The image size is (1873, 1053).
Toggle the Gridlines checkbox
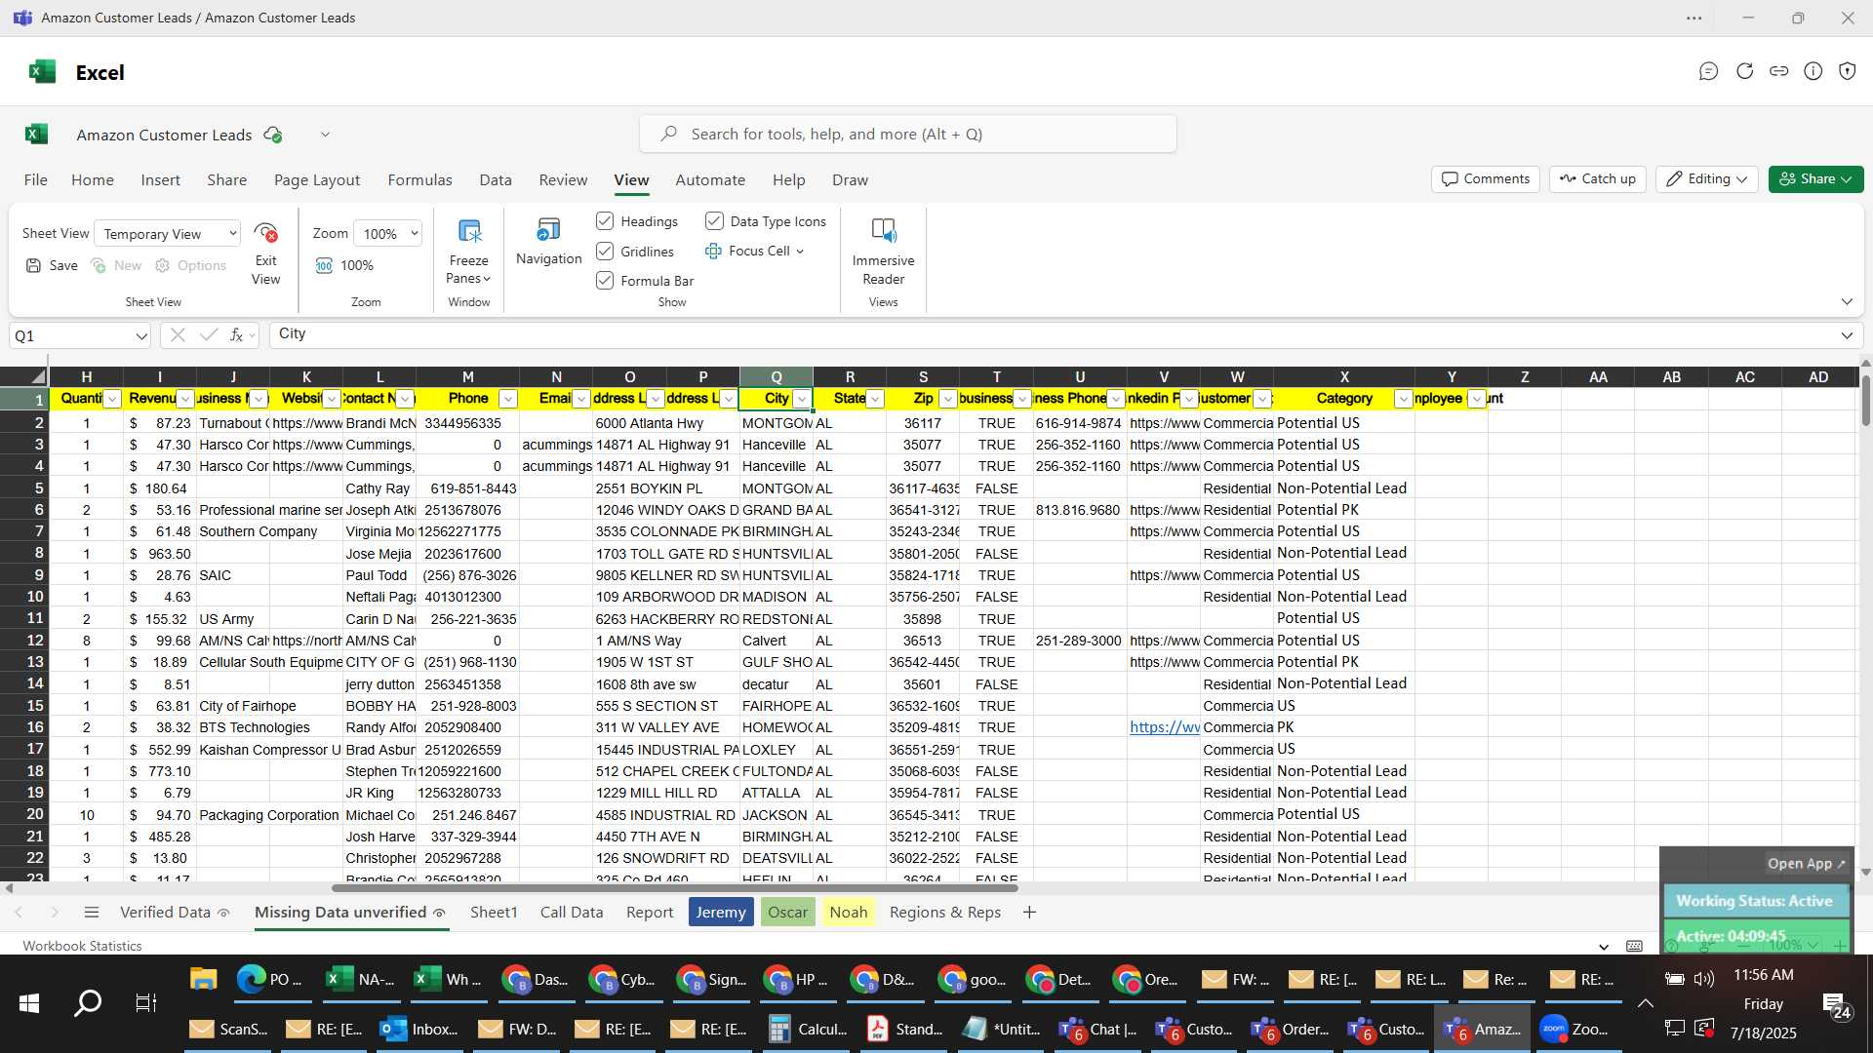605,252
